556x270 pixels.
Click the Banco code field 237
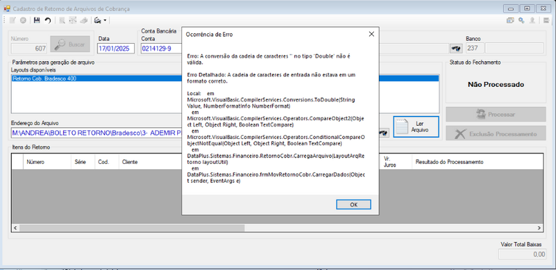pyautogui.click(x=474, y=48)
